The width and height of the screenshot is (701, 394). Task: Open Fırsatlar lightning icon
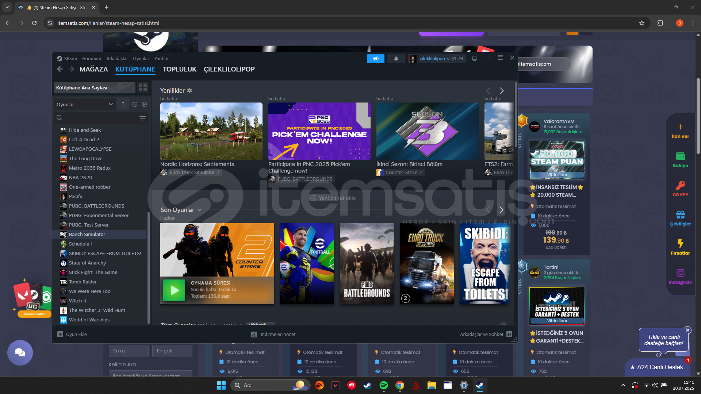681,244
